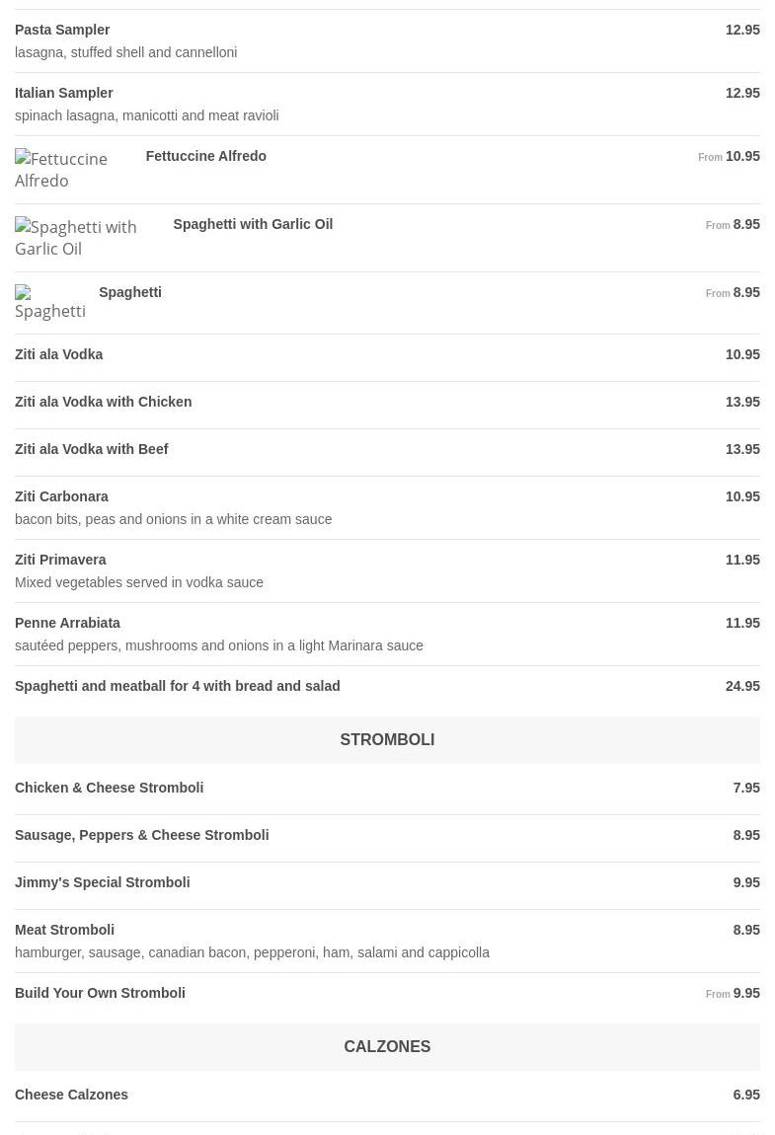The height and width of the screenshot is (1135, 775).
Task: Choose Penne Arrabiata dish
Action: pos(67,623)
